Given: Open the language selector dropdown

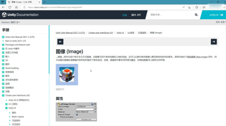Looking at the screenshot, I should pyautogui.click(x=222, y=22).
